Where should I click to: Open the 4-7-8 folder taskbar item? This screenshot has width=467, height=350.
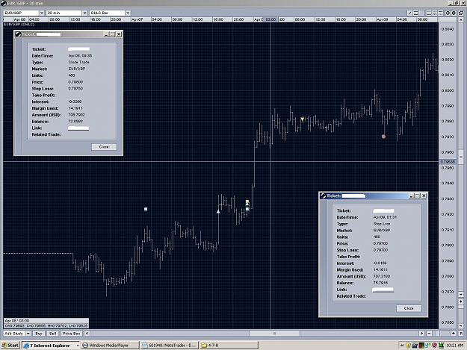click(x=229, y=346)
